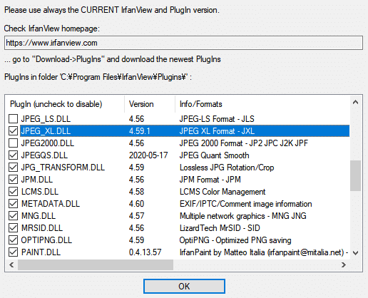The height and width of the screenshot is (298, 368).
Task: Click the vertical scrollbar thumb
Action: pos(355,176)
